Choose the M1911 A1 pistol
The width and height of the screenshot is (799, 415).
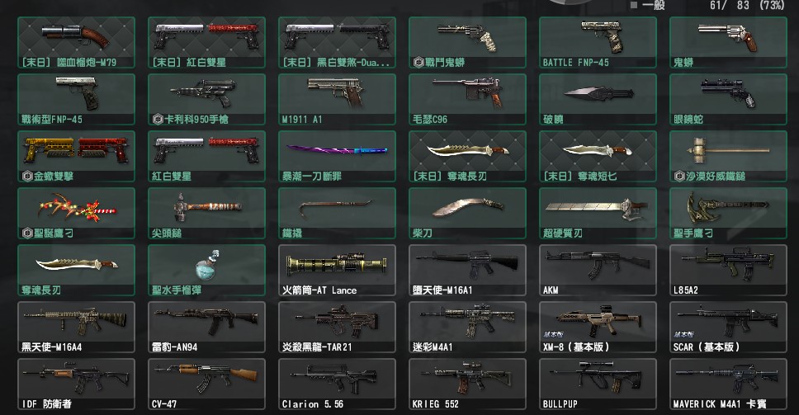click(337, 99)
